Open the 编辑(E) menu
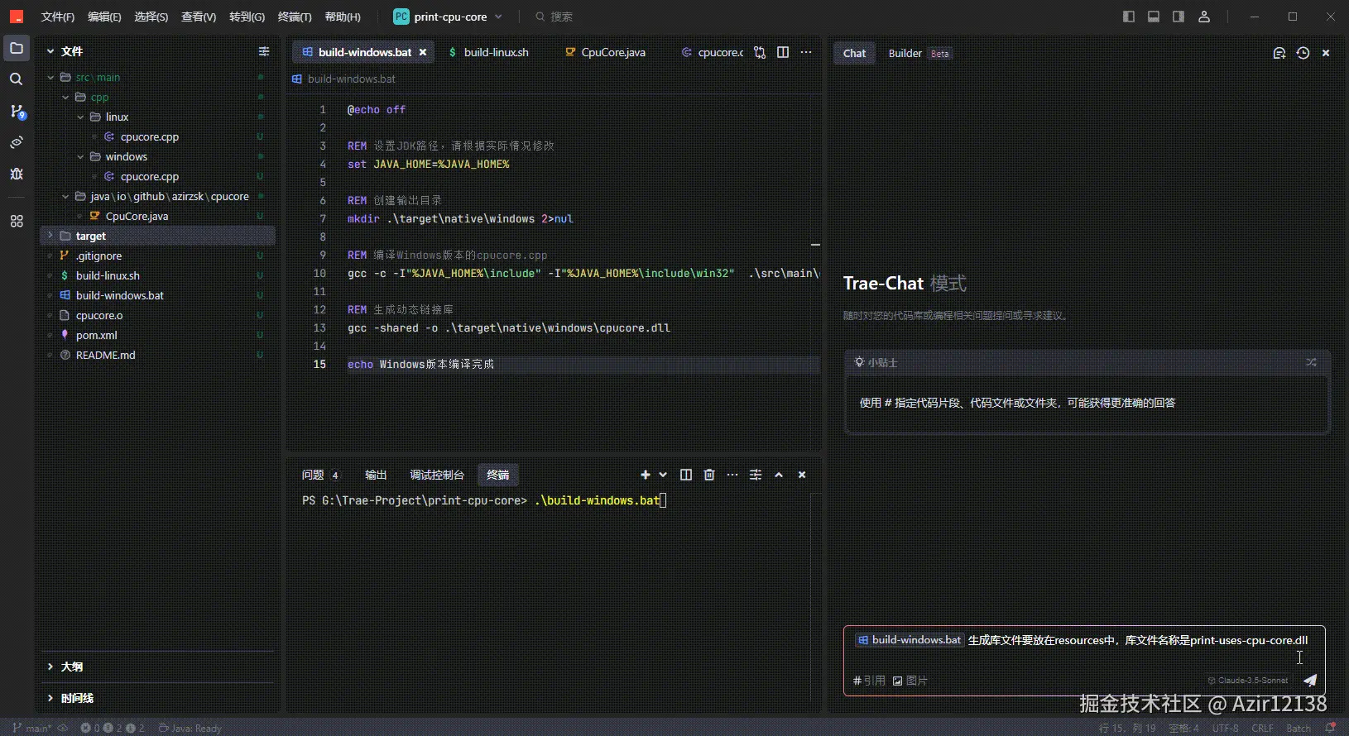This screenshot has width=1349, height=736. tap(104, 17)
